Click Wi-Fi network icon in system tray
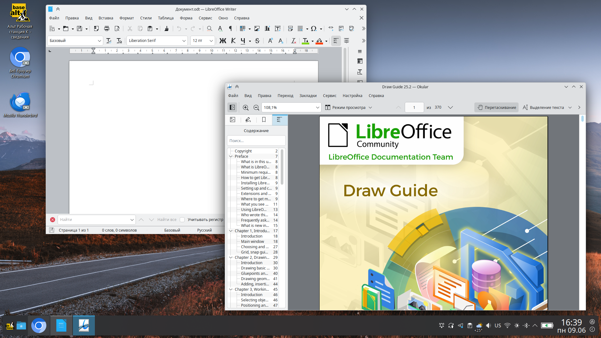 tap(507, 325)
